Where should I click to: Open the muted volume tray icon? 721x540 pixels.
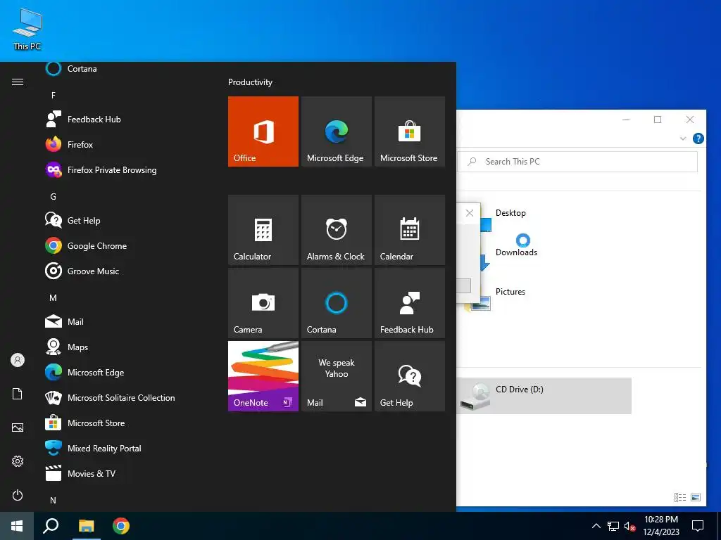coord(630,526)
